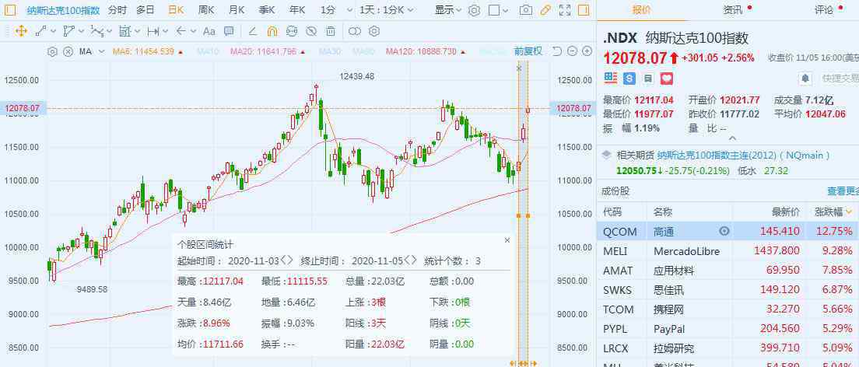Switch to 月K monthly chart

pos(236,10)
